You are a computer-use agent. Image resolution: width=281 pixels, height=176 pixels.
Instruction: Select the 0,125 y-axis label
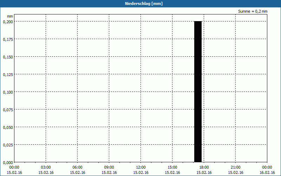pos(8,75)
